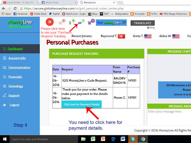
Task: Open Skype from the taskbar
Action: 133,139
